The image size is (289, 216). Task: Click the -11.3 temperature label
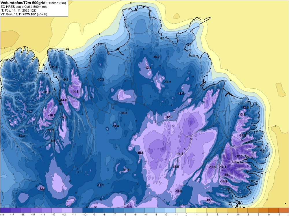click(x=124, y=113)
